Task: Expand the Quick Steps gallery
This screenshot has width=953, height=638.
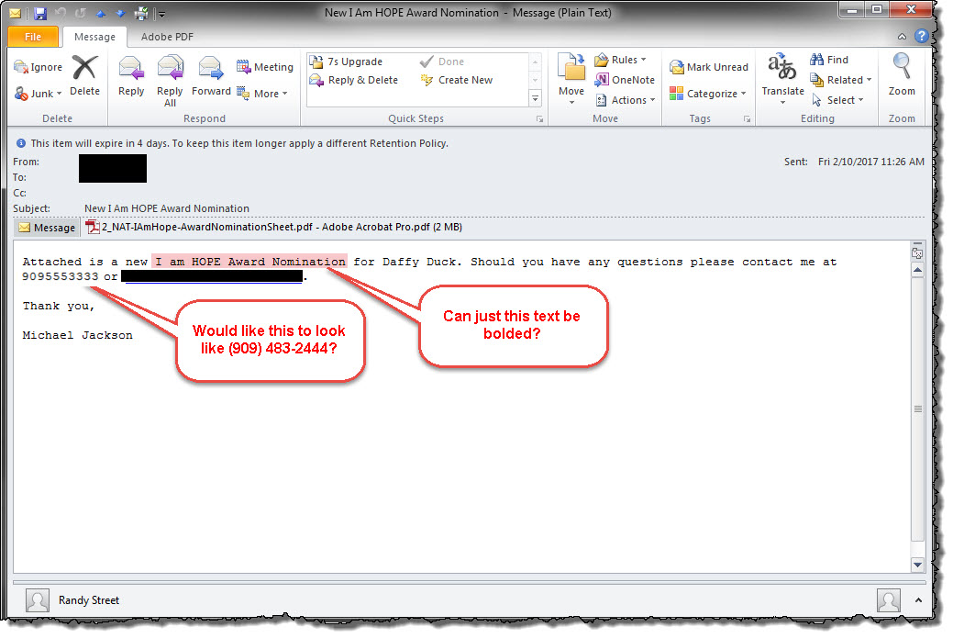Action: coord(536,98)
